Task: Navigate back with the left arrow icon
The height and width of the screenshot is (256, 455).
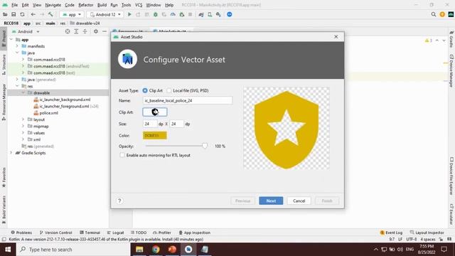Action: (33, 14)
